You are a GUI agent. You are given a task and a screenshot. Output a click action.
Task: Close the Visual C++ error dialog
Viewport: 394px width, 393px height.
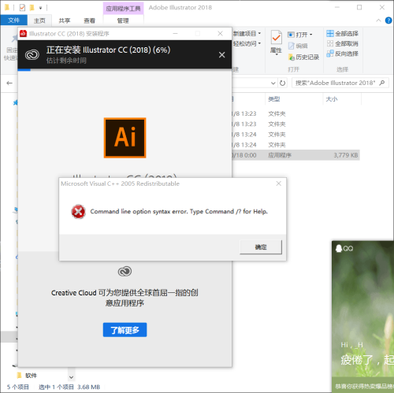point(279,184)
